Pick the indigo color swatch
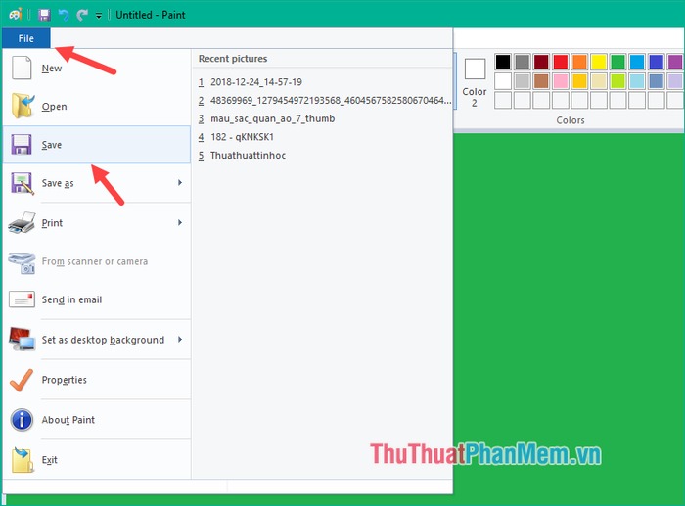Screen dimensions: 685x506 [x=657, y=62]
